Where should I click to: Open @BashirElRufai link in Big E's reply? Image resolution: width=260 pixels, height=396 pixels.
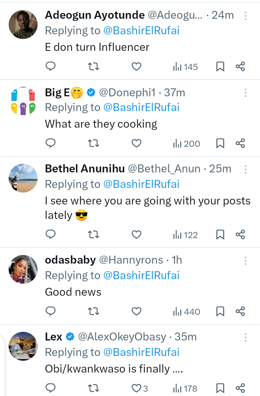pyautogui.click(x=141, y=107)
